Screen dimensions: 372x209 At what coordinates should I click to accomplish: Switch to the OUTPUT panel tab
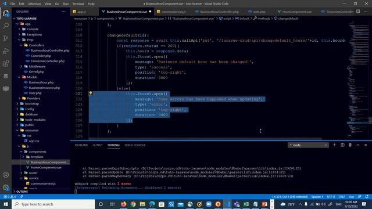coord(98,145)
